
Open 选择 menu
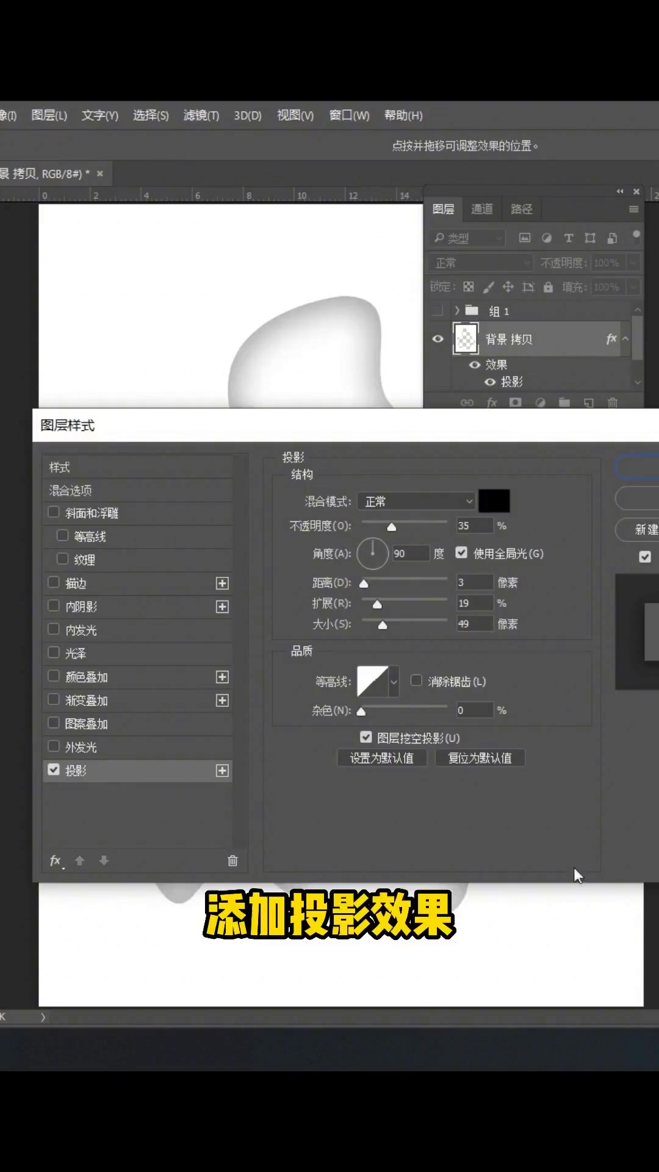(x=151, y=115)
